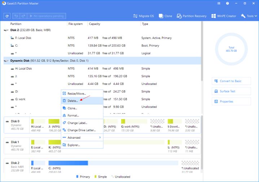
Task: Pick Format... from the context menu
Action: (73, 116)
